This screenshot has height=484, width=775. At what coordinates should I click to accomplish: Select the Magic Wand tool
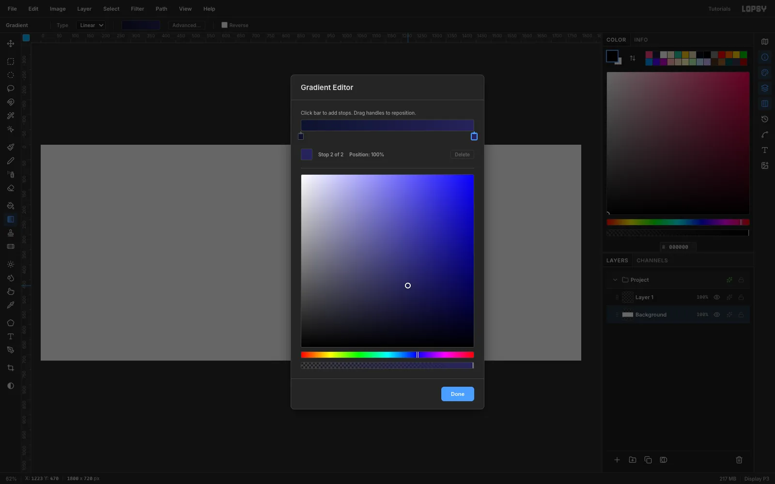click(x=10, y=116)
